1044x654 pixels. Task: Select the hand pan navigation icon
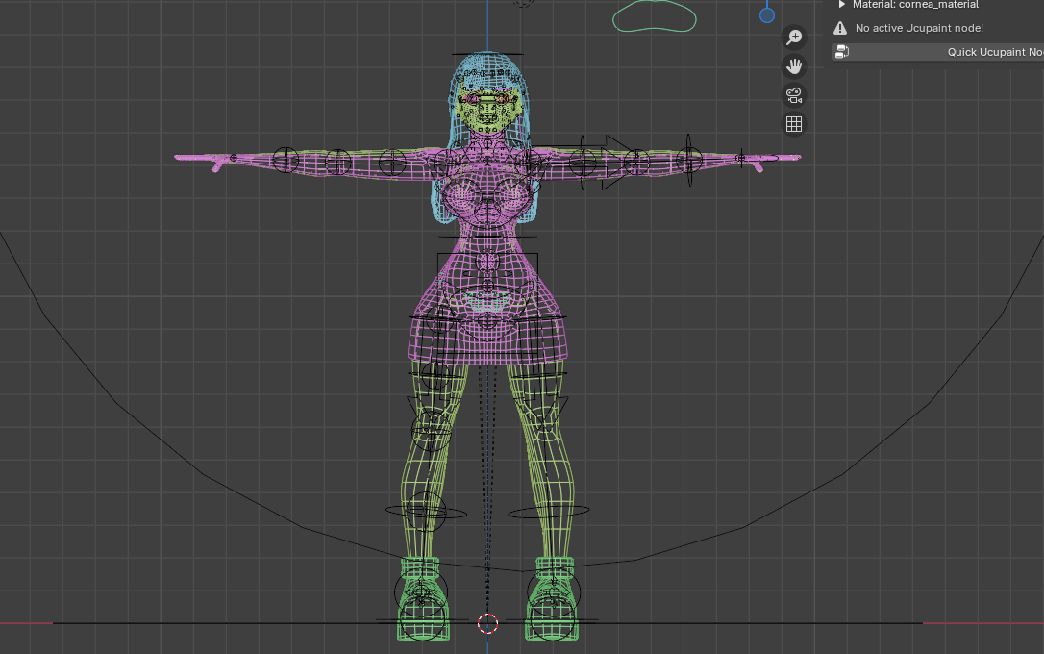794,65
